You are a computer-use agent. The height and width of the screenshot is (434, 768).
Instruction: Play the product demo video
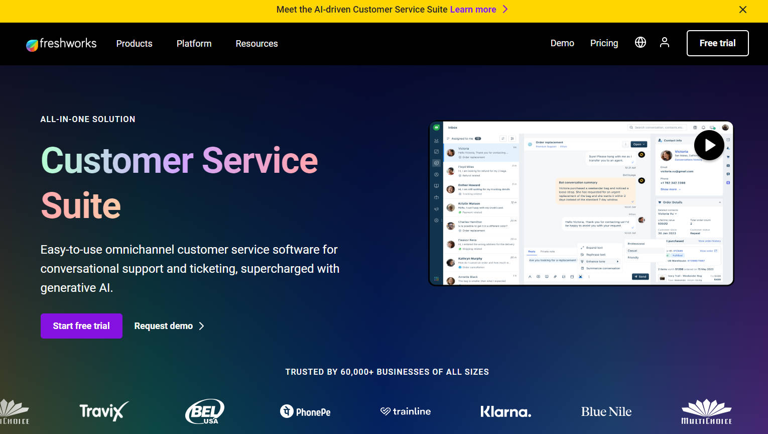(x=709, y=145)
